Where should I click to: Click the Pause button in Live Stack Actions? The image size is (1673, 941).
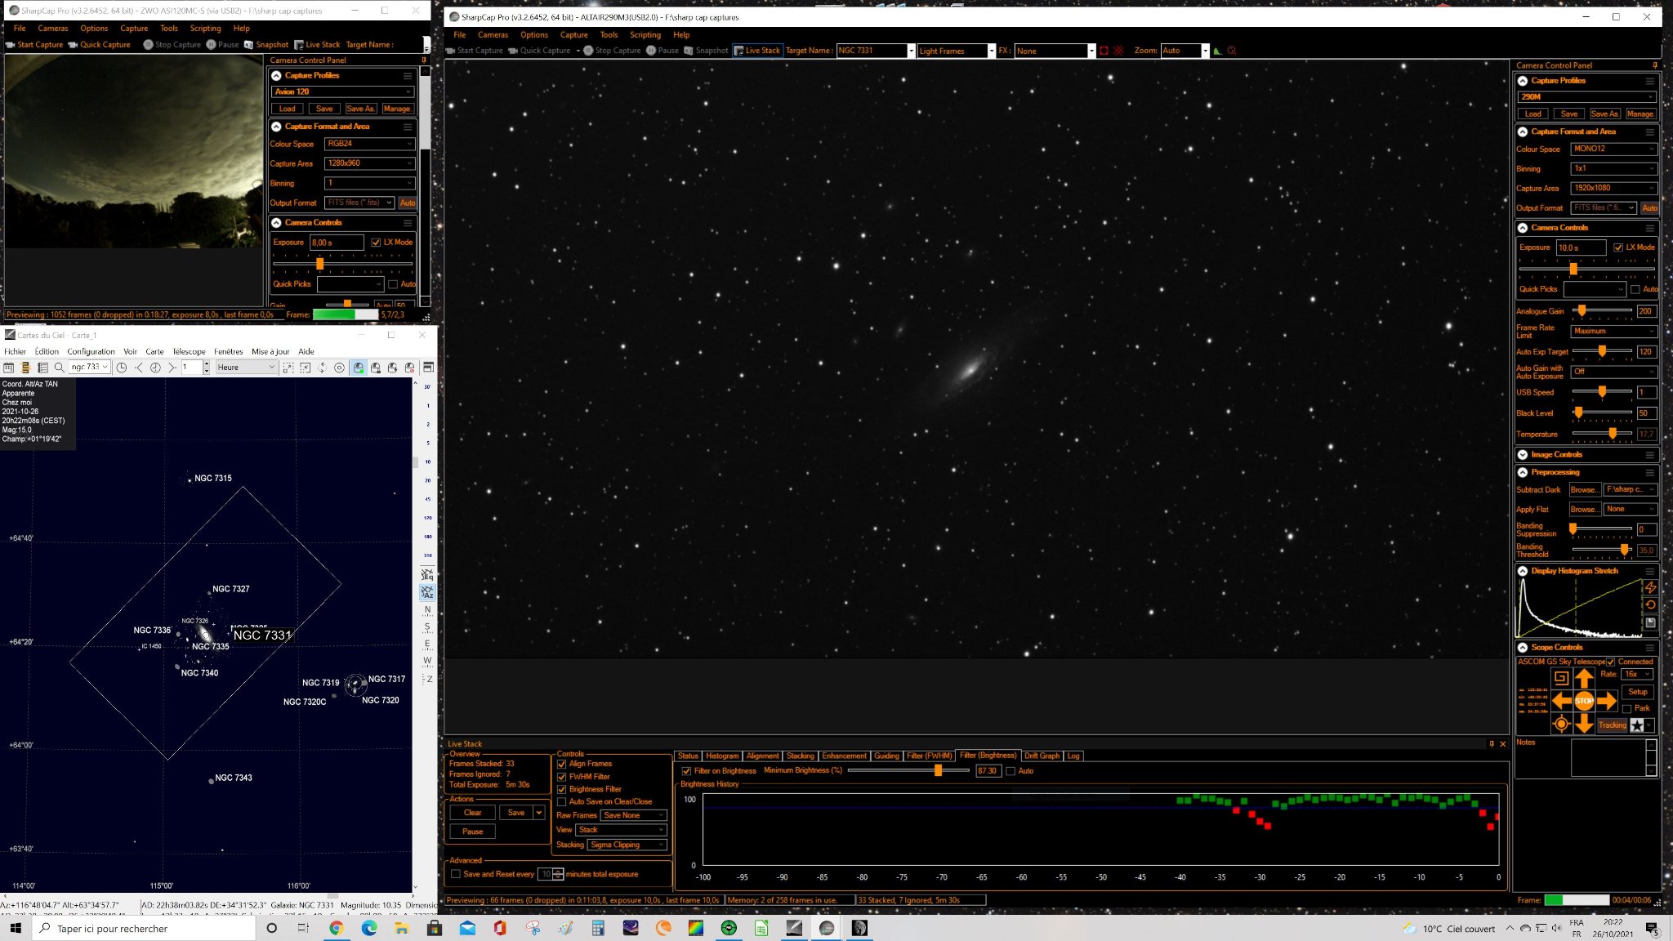pyautogui.click(x=472, y=832)
